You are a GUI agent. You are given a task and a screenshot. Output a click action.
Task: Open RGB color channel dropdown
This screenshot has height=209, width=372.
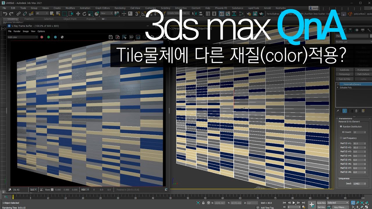pyautogui.click(x=23, y=37)
